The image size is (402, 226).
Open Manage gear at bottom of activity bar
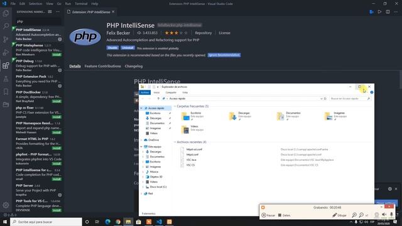(6, 205)
